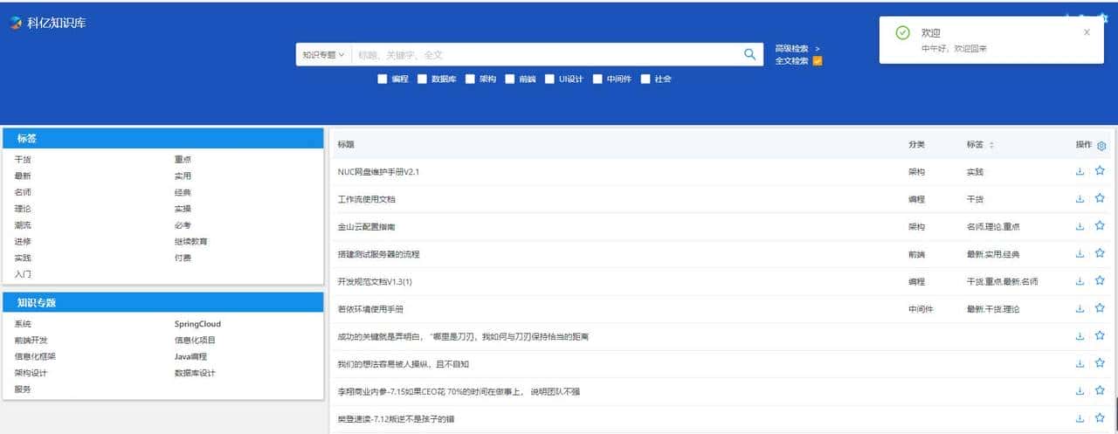Open the 数据库设计 topic
1118x434 pixels.
pos(195,373)
